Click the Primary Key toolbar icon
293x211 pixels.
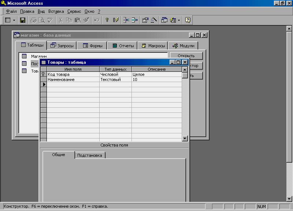pos(107,20)
